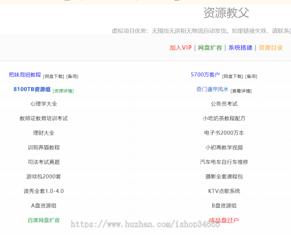The image size is (291, 242).
Task: Select A盘资源组 entry
Action: tap(44, 206)
